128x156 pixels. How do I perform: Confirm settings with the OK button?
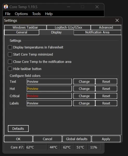[x=18, y=139]
